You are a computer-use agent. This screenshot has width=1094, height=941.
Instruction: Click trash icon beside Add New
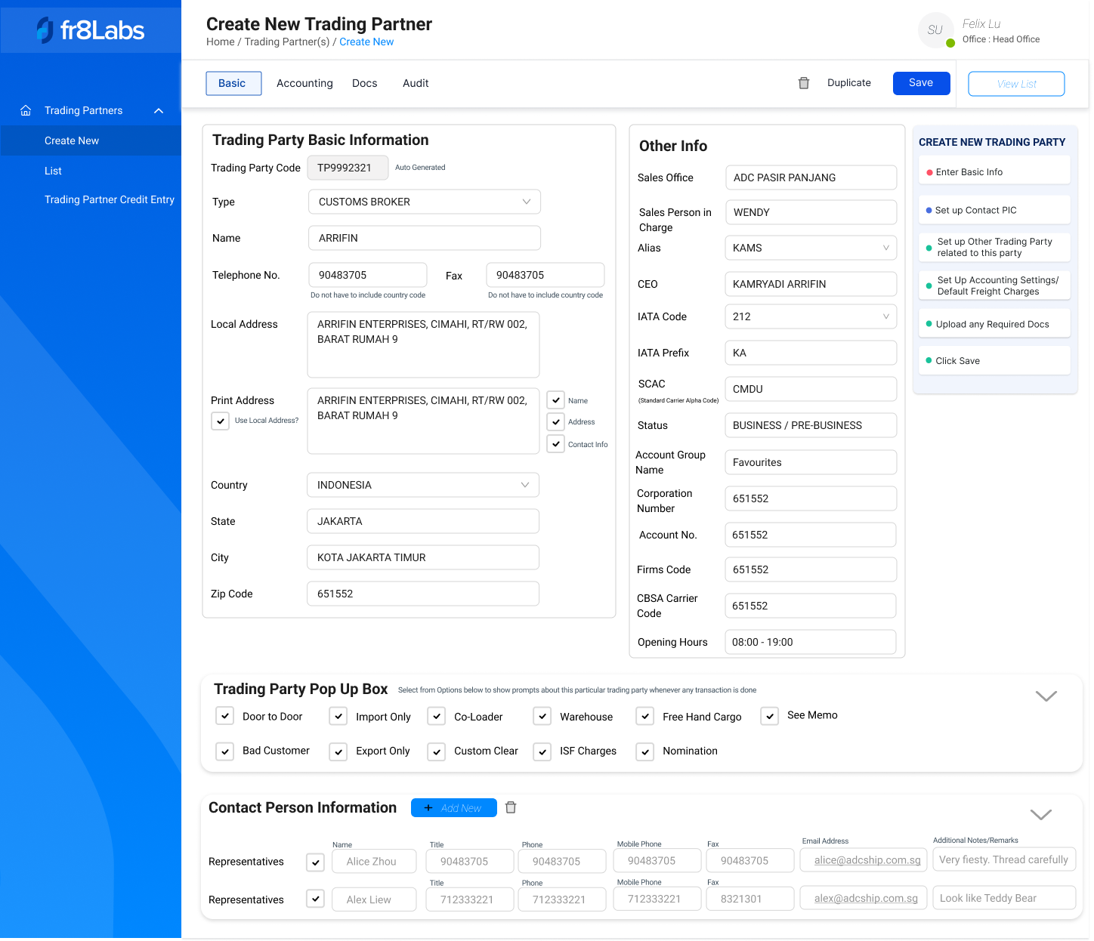pos(511,807)
